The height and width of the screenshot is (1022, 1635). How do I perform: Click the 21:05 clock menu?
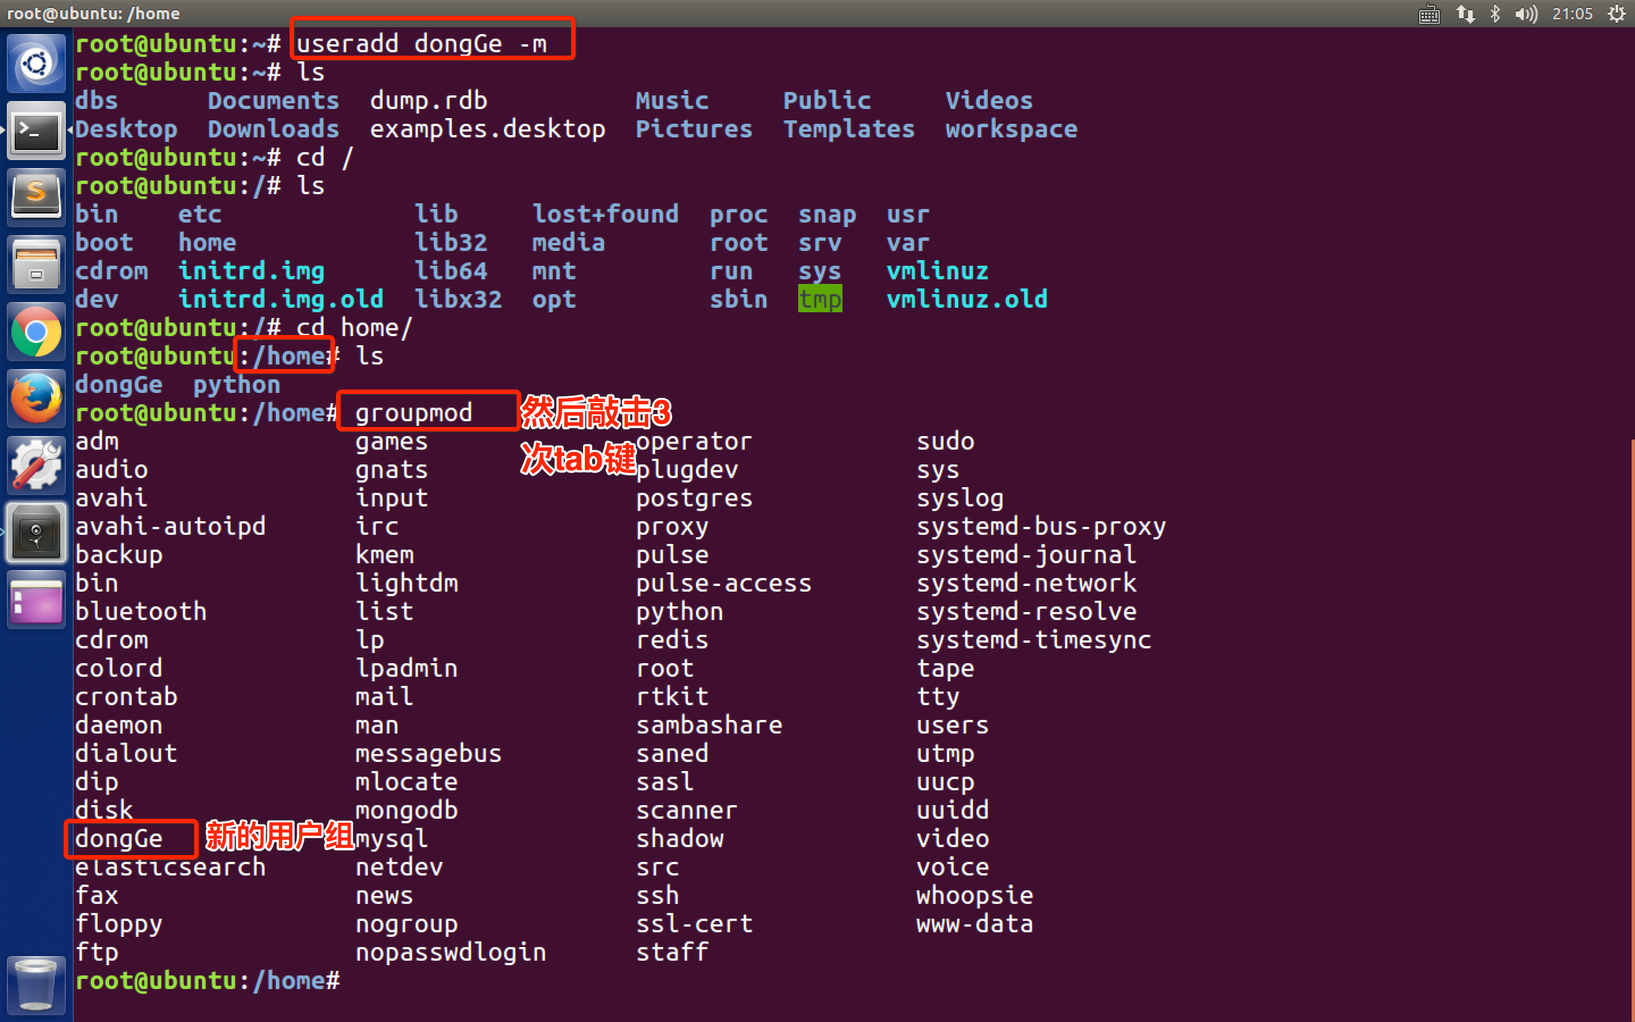(1572, 14)
